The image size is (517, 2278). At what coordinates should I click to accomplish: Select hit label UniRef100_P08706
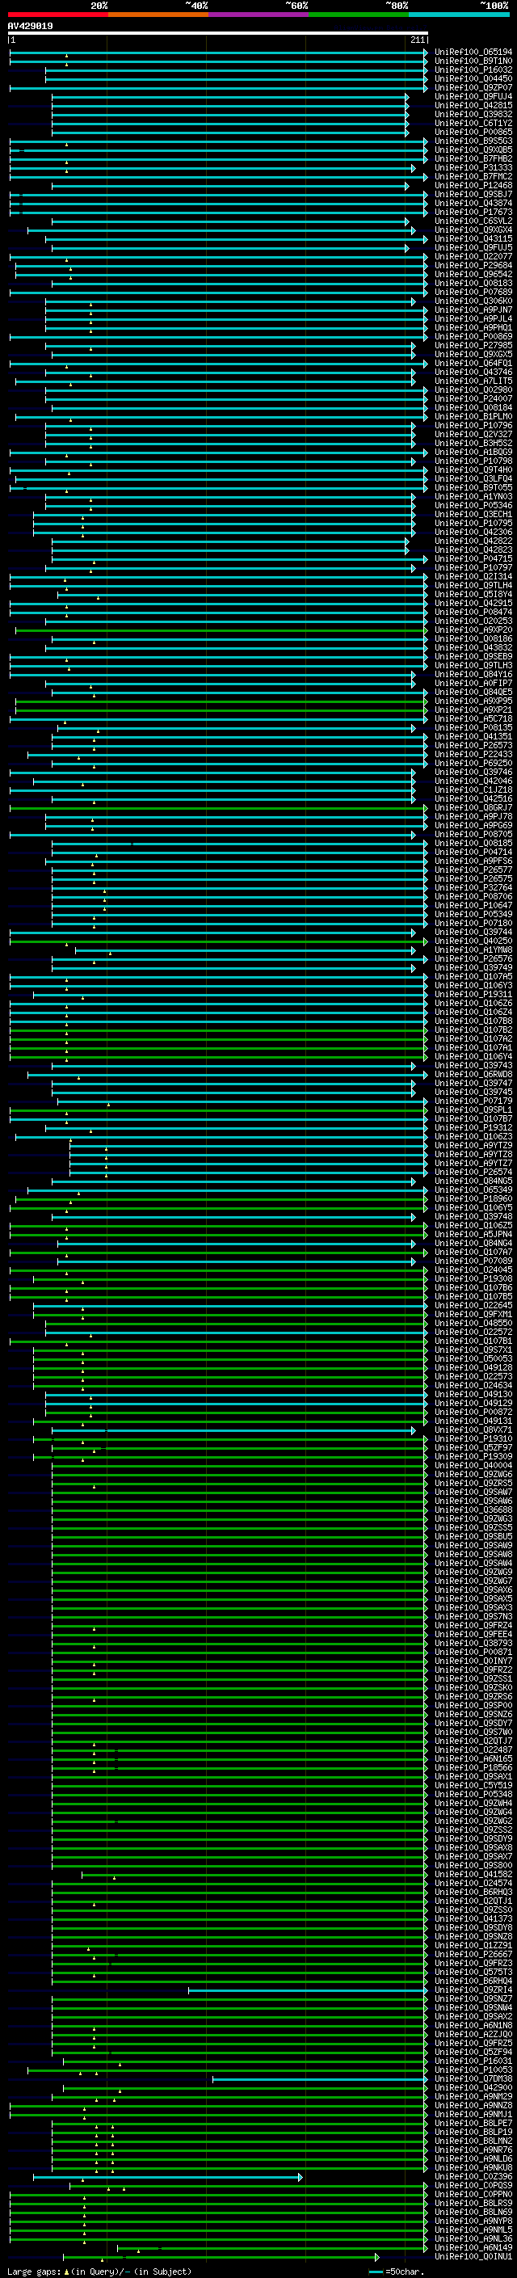coord(473,896)
